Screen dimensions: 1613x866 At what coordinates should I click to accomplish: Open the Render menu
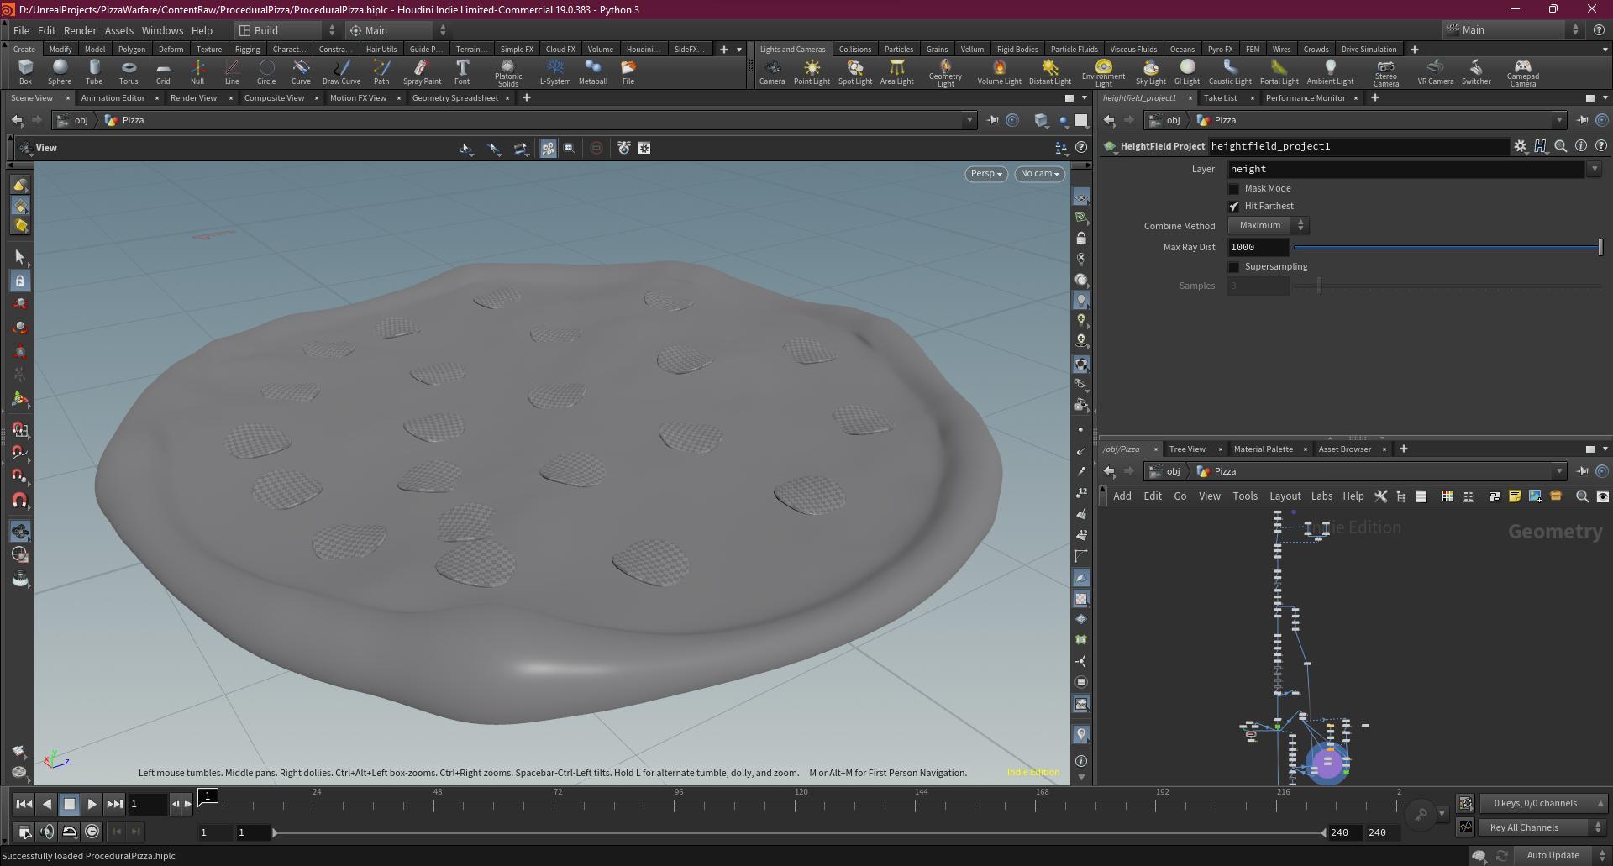point(80,30)
